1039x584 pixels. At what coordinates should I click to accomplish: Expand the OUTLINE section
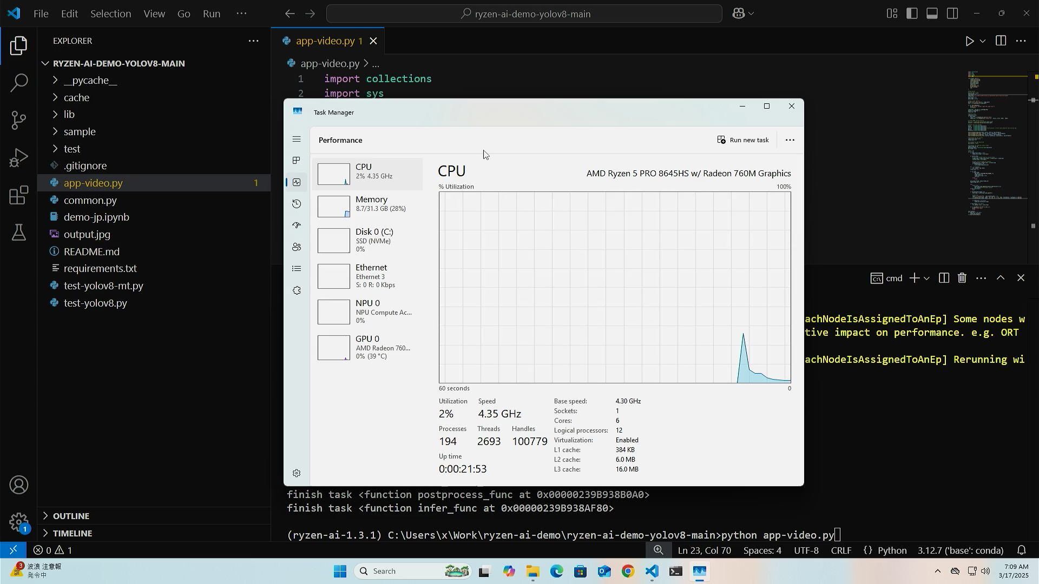point(71,516)
